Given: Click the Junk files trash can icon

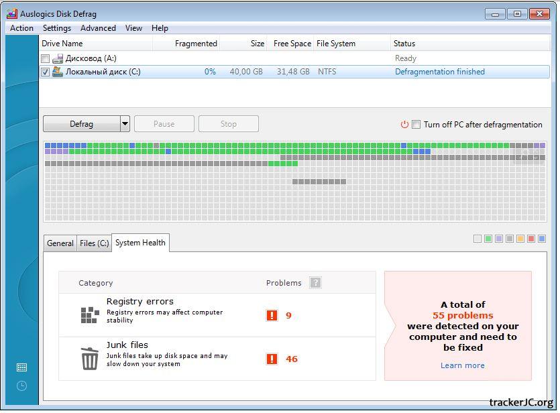Looking at the screenshot, I should pos(89,359).
